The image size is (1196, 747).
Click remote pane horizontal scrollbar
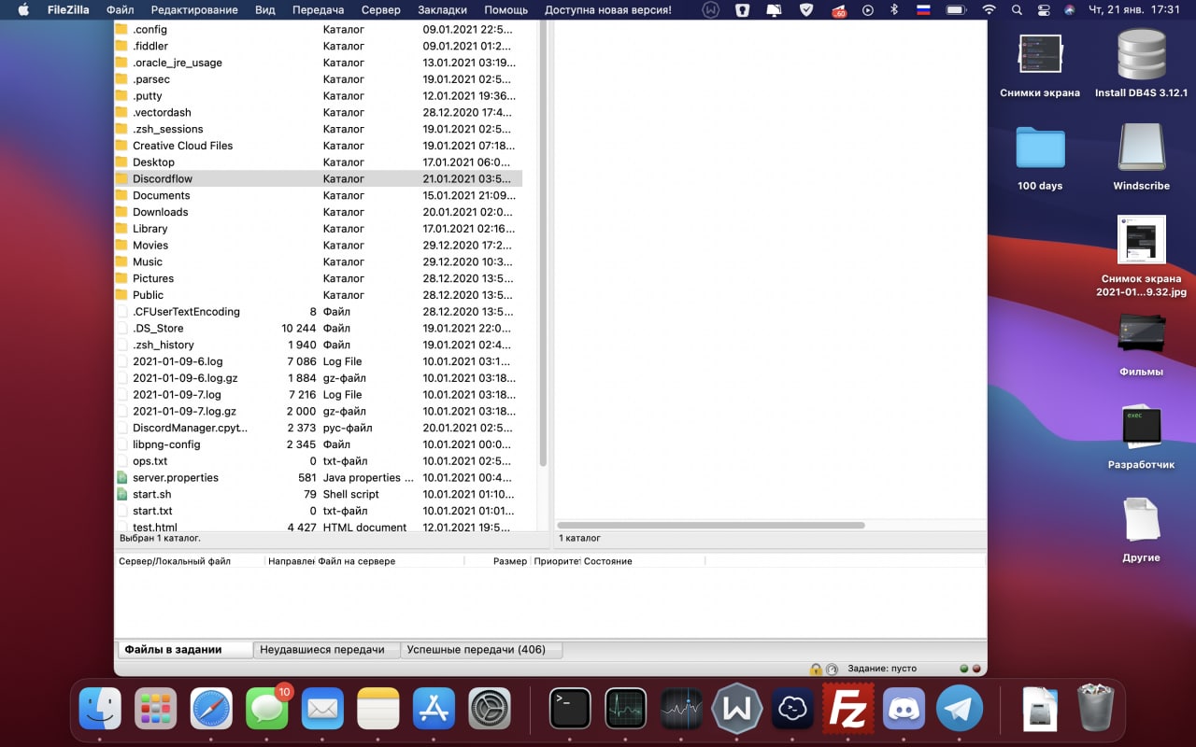click(711, 526)
